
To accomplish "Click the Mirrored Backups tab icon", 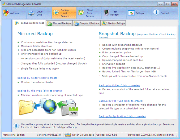I will [49, 23].
